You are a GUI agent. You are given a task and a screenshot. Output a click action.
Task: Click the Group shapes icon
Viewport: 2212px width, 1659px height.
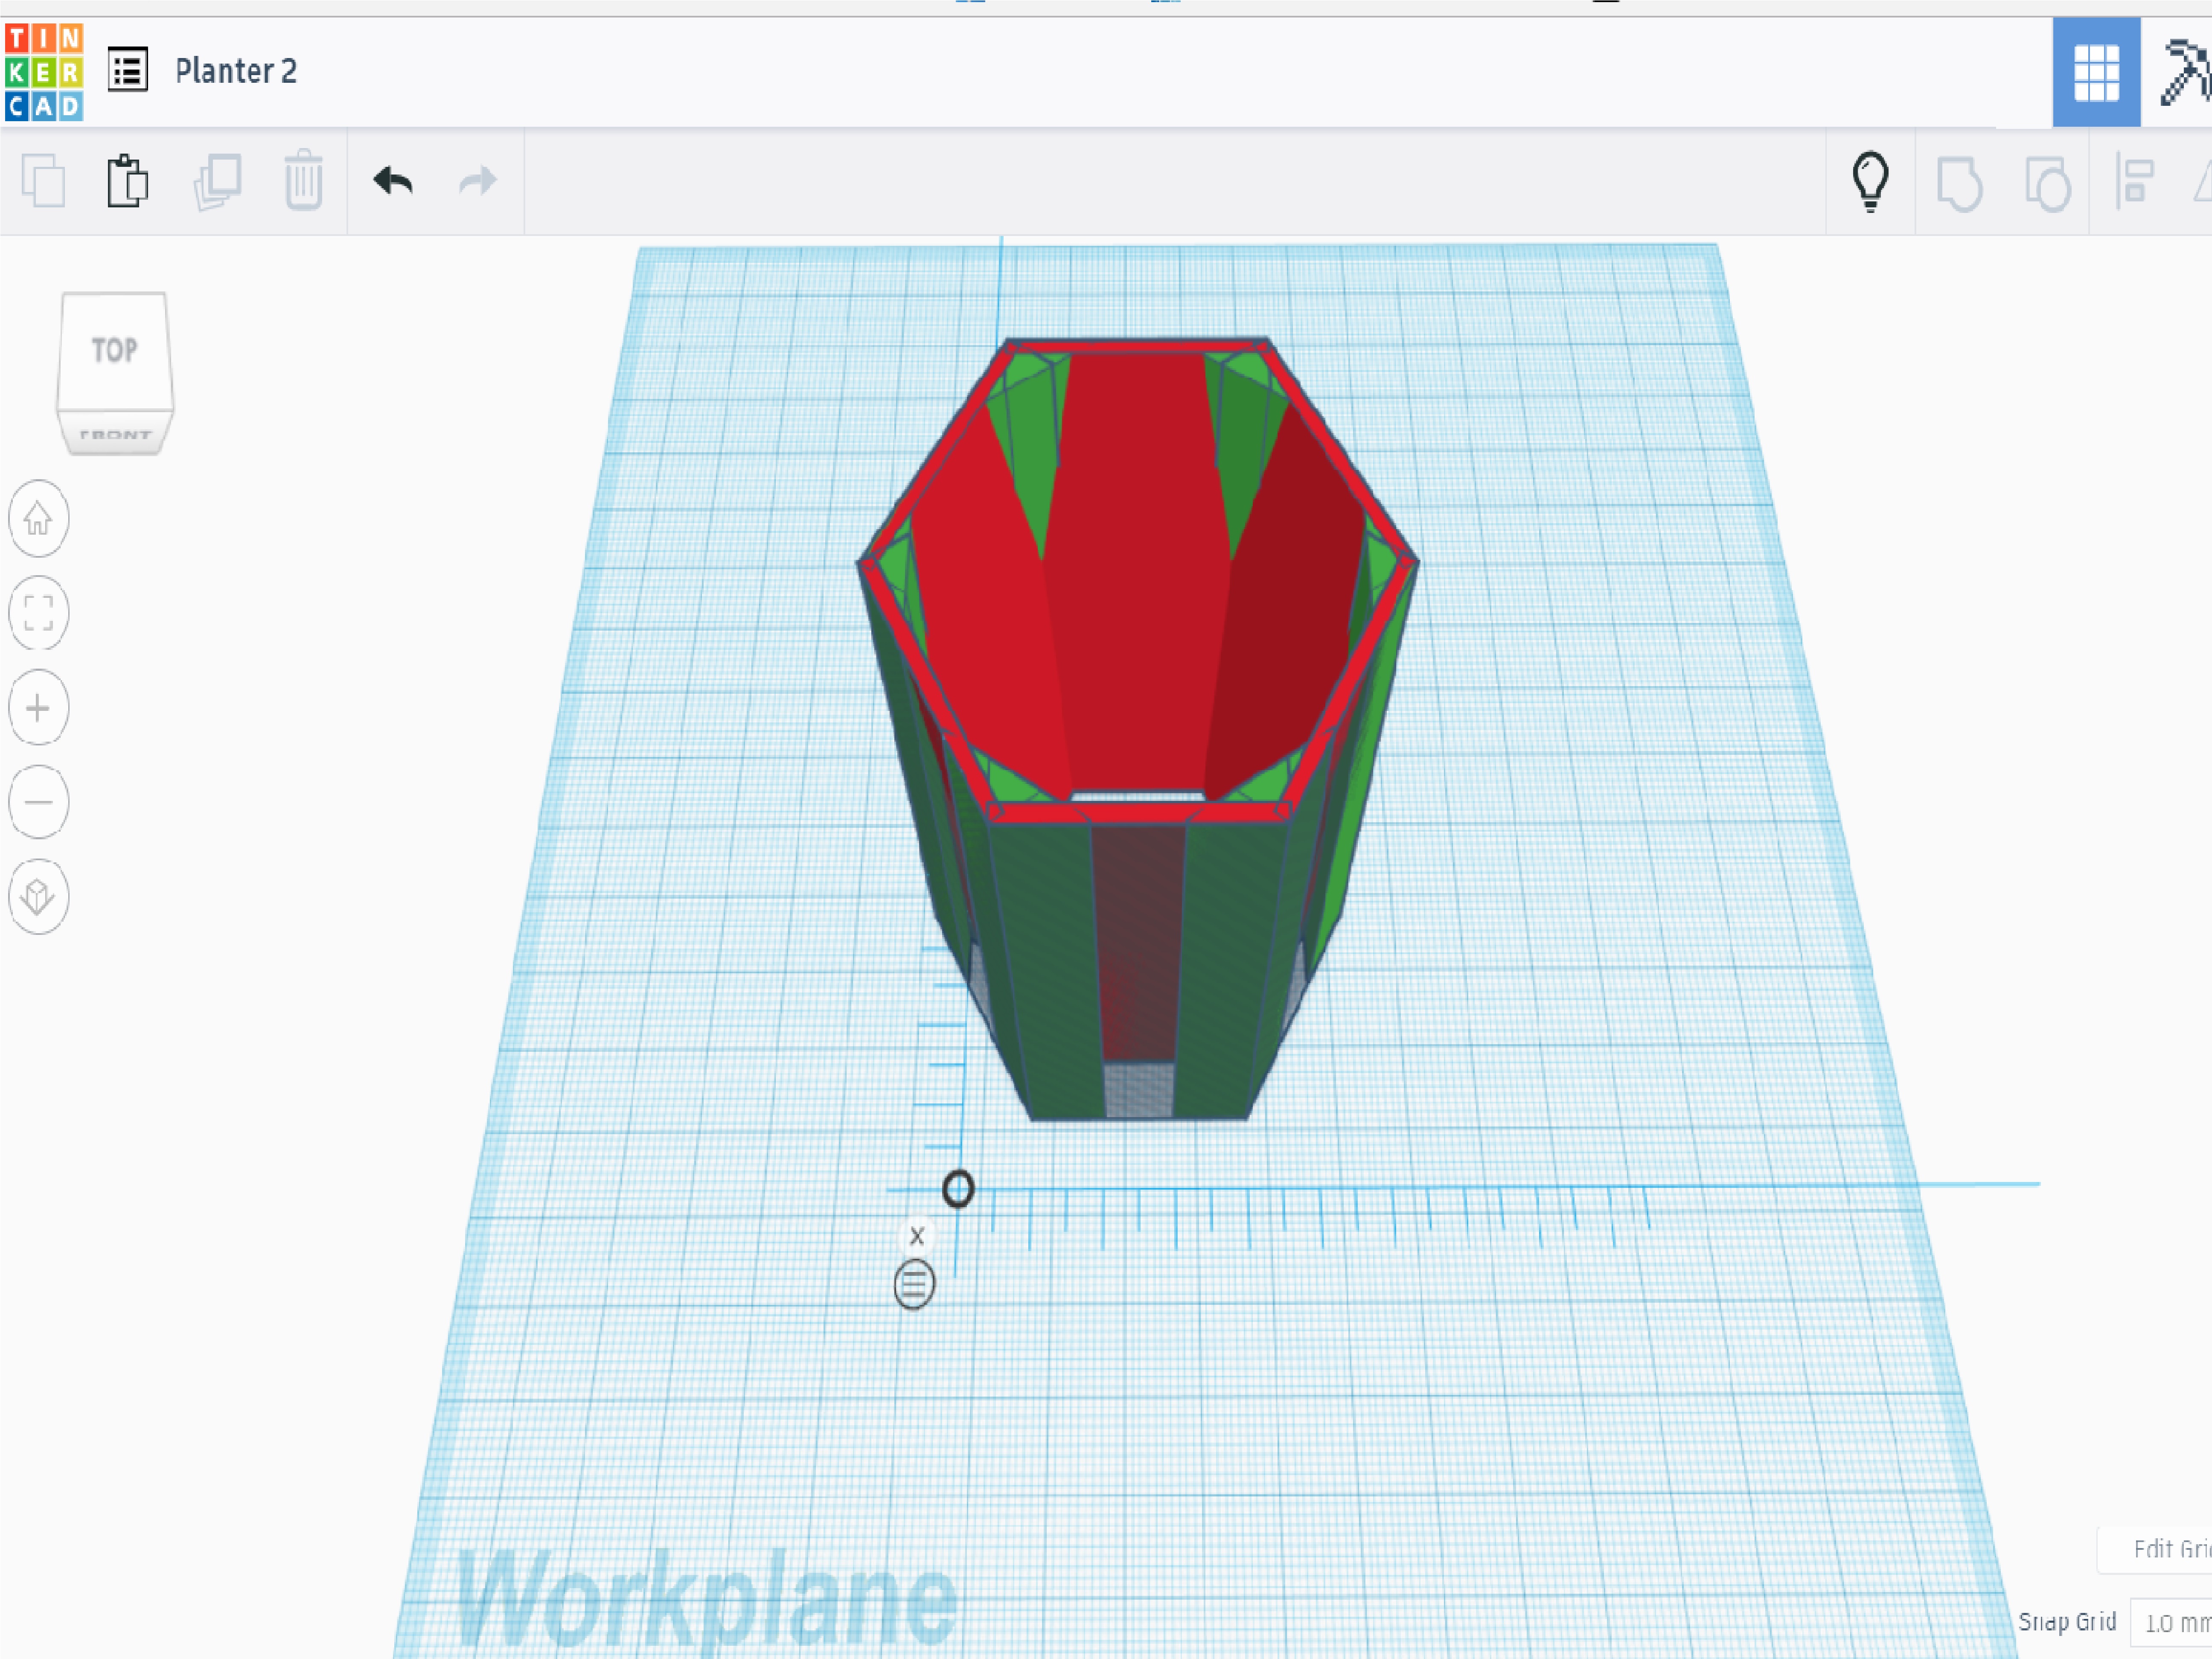click(x=1959, y=183)
